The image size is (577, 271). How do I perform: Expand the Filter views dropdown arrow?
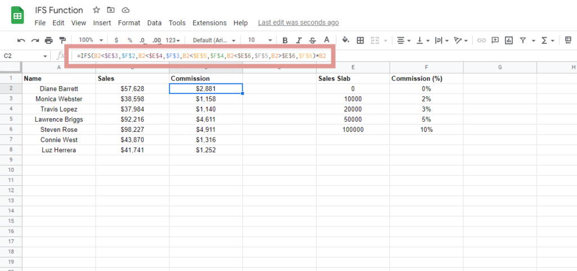533,41
